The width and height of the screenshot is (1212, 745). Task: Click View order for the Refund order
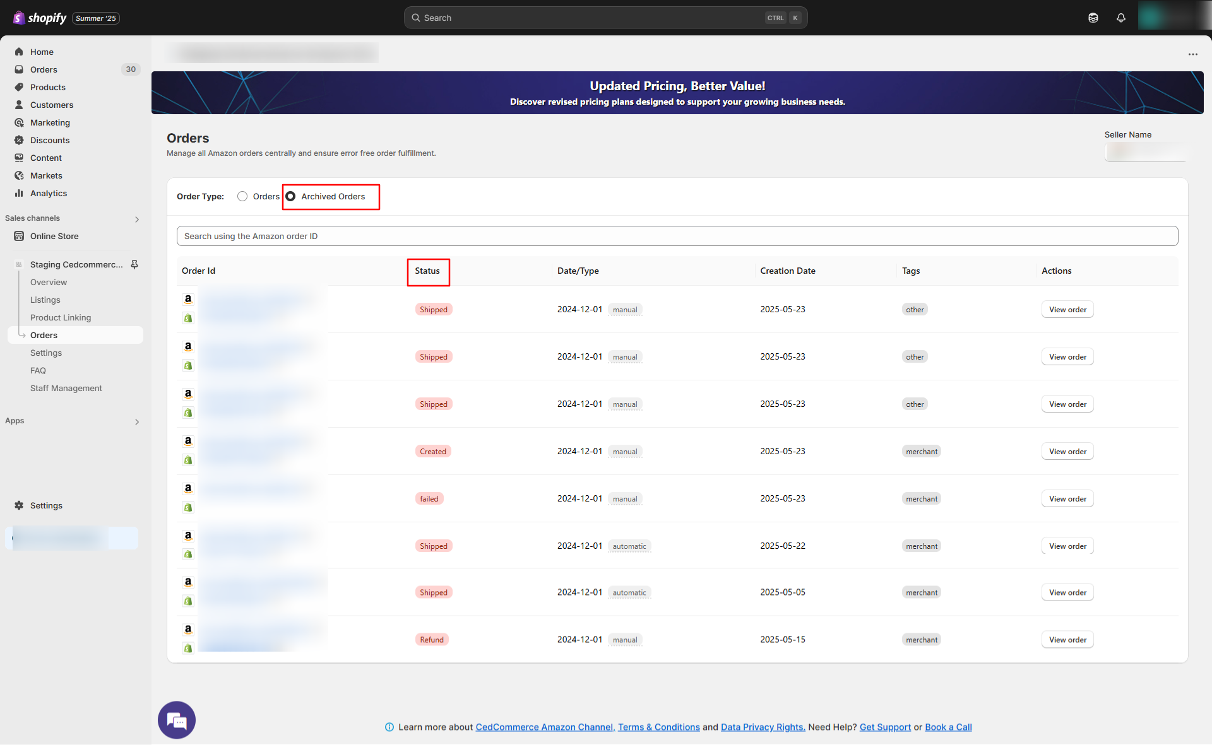tap(1067, 640)
